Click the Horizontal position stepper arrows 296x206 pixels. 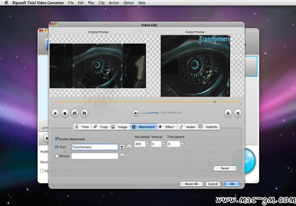click(x=147, y=144)
